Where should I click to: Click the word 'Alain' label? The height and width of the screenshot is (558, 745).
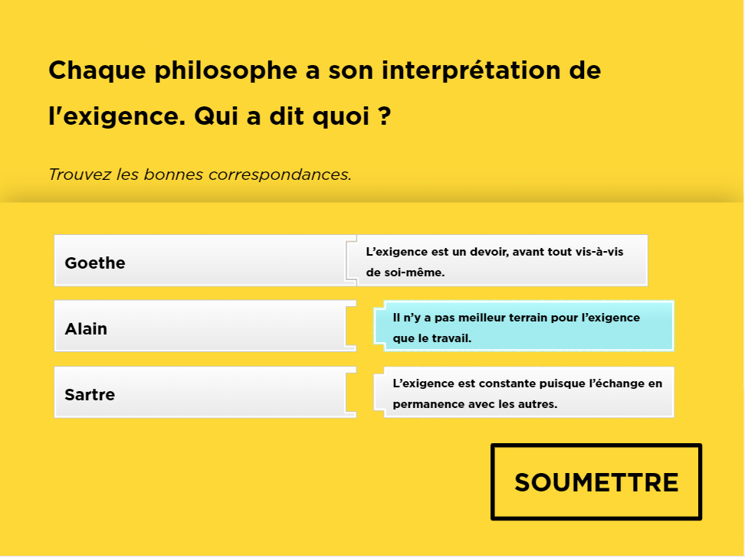click(86, 329)
